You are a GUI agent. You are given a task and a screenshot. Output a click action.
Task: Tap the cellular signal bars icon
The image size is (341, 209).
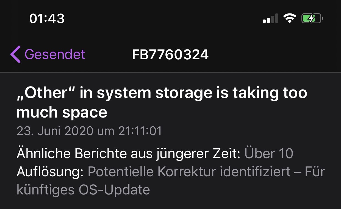click(271, 19)
